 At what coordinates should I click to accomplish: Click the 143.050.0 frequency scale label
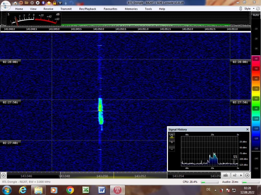pos(99,29)
